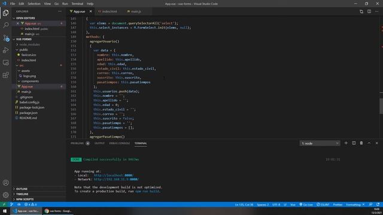Click the remote window status bar icon
Viewport: 383px width, 215px height.
tap(4, 204)
